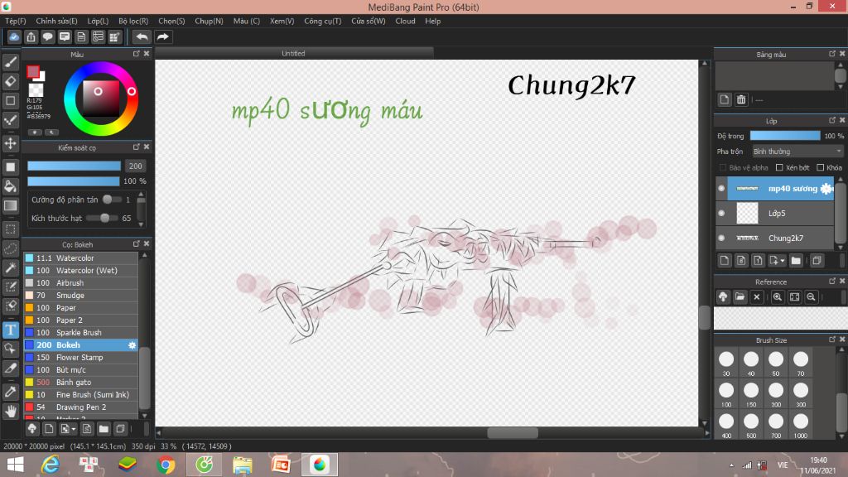Image resolution: width=848 pixels, height=477 pixels.
Task: Choose the Sparkle Brush
Action: click(81, 333)
